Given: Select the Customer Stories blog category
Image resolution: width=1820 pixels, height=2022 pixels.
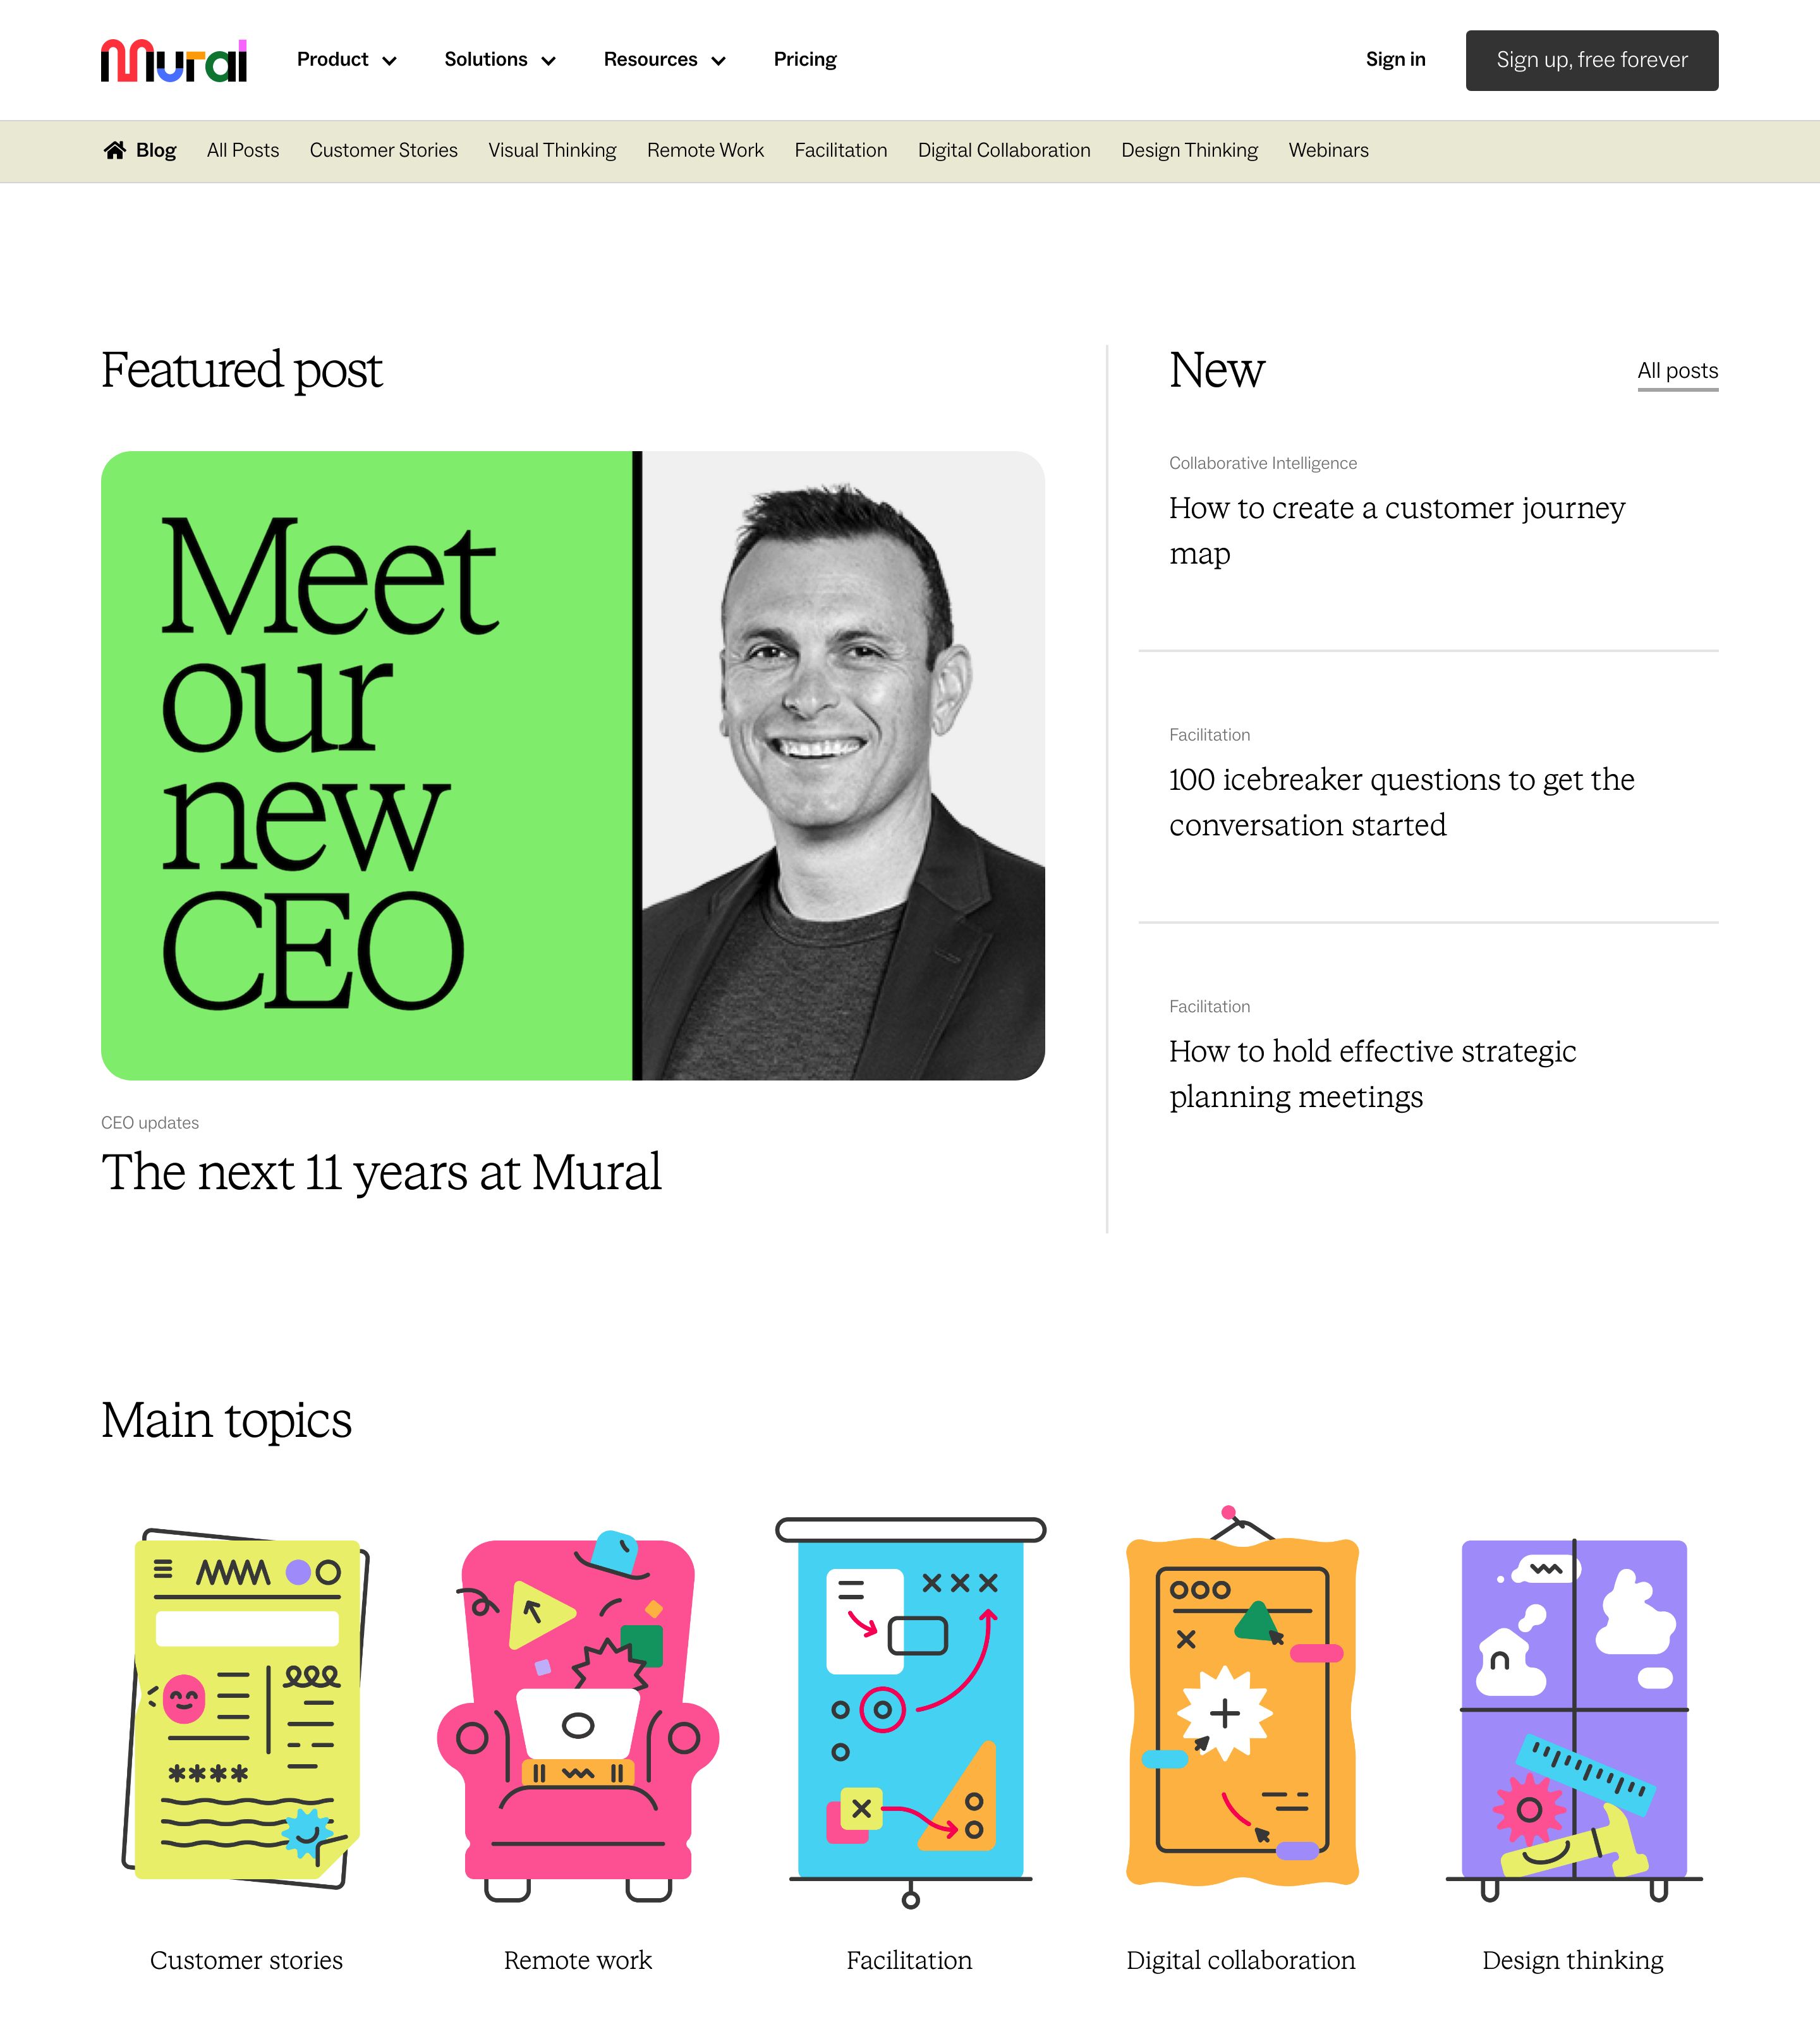Looking at the screenshot, I should pyautogui.click(x=384, y=150).
